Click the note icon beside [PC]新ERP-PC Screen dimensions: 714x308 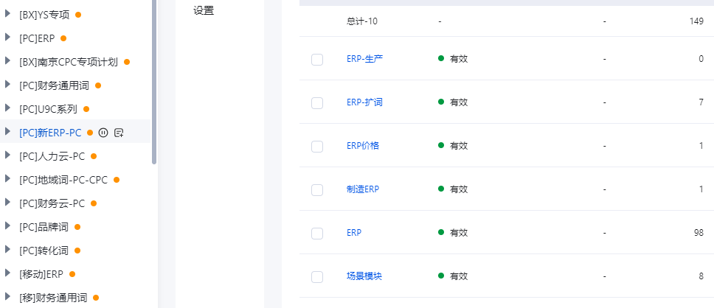119,133
